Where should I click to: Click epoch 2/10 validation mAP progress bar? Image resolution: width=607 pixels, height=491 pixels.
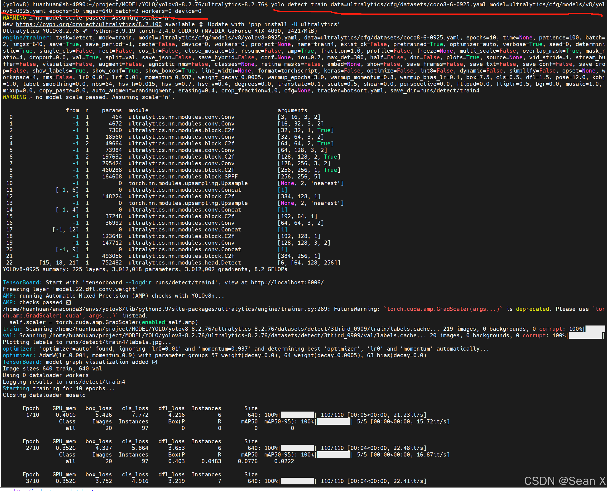click(334, 455)
